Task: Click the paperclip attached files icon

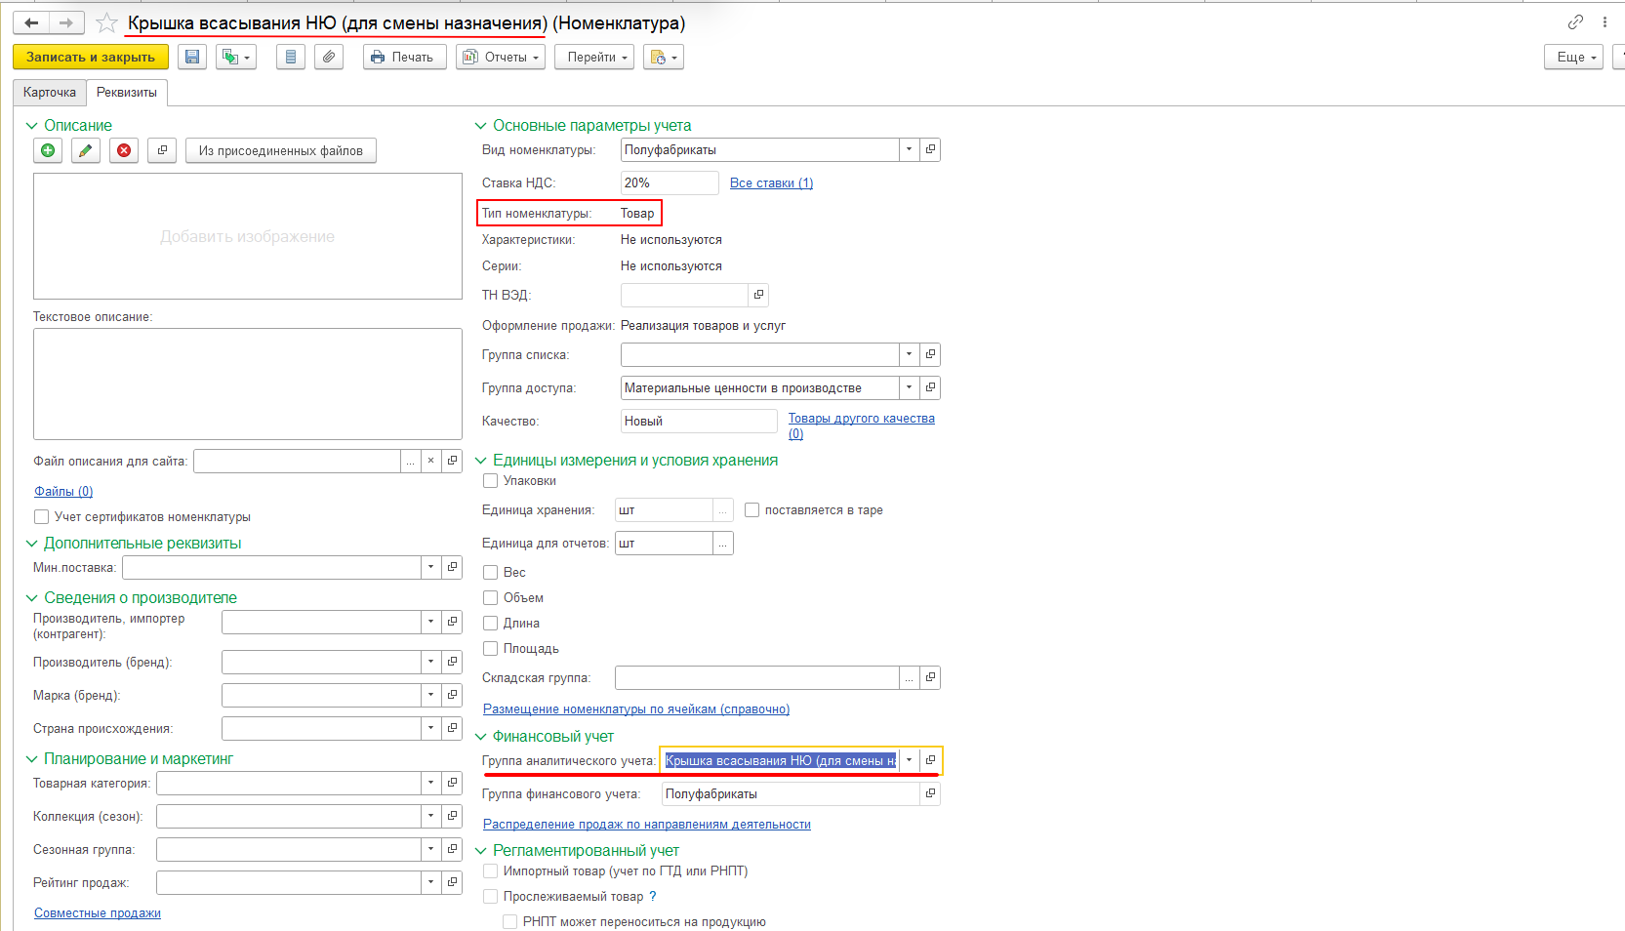Action: pyautogui.click(x=329, y=58)
